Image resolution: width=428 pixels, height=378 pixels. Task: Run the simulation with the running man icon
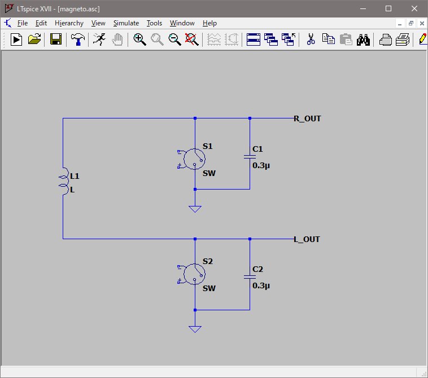pos(99,39)
